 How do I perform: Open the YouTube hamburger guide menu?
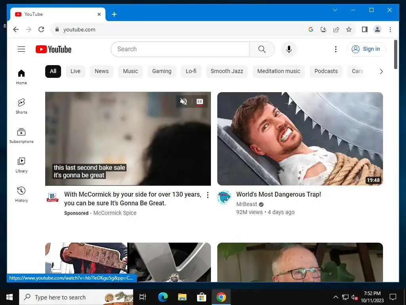(21, 49)
